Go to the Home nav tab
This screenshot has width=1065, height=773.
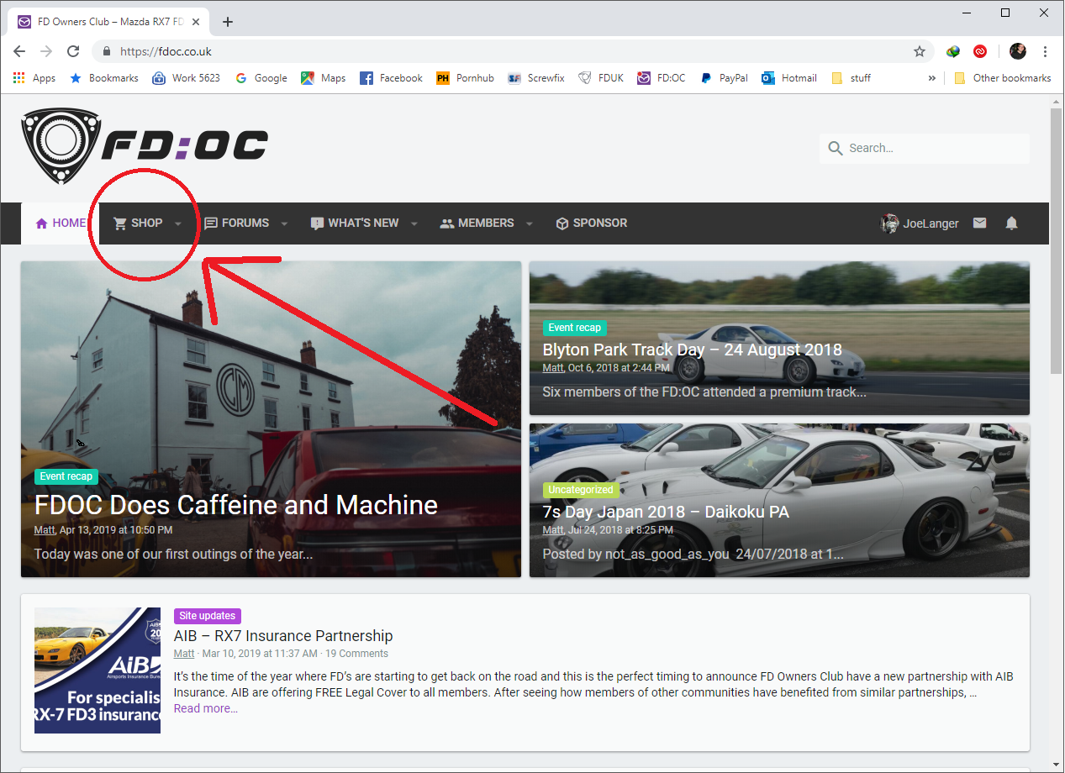click(61, 223)
